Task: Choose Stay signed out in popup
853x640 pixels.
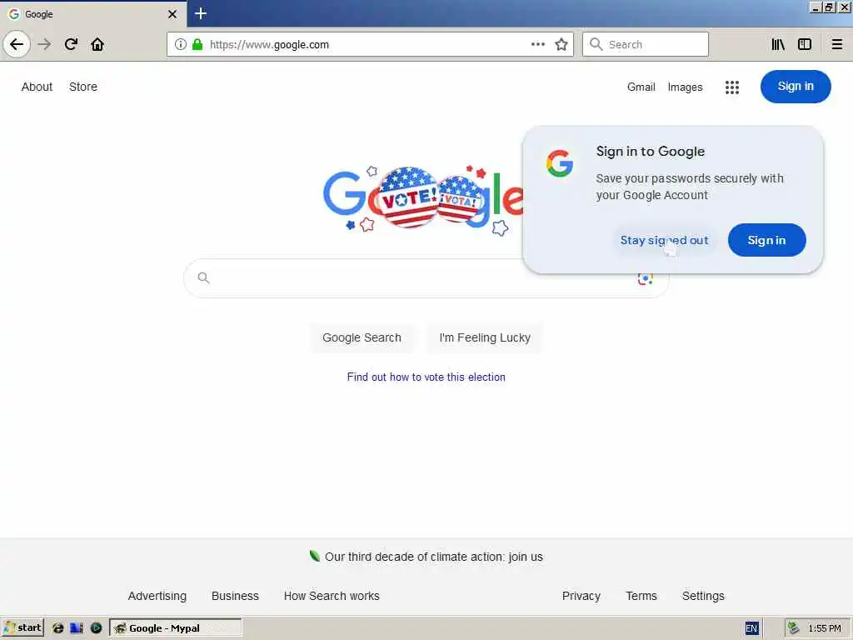Action: point(664,240)
